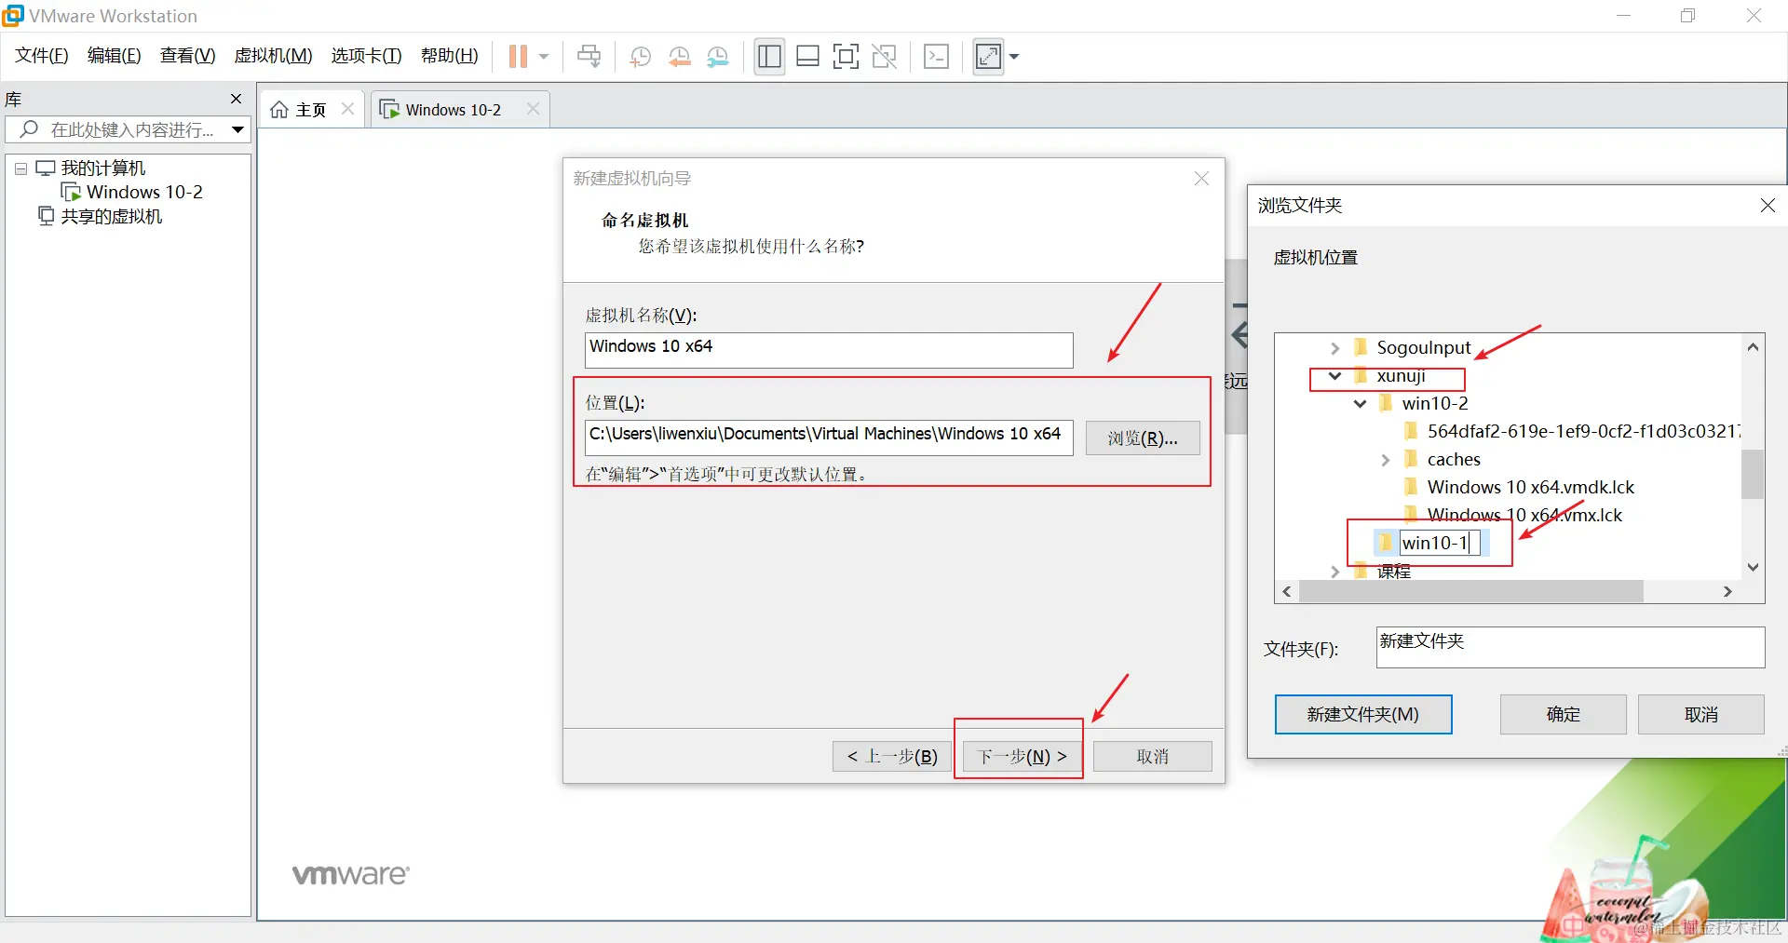This screenshot has width=1788, height=943.
Task: Click the 浏览(R)... button
Action: 1143,438
